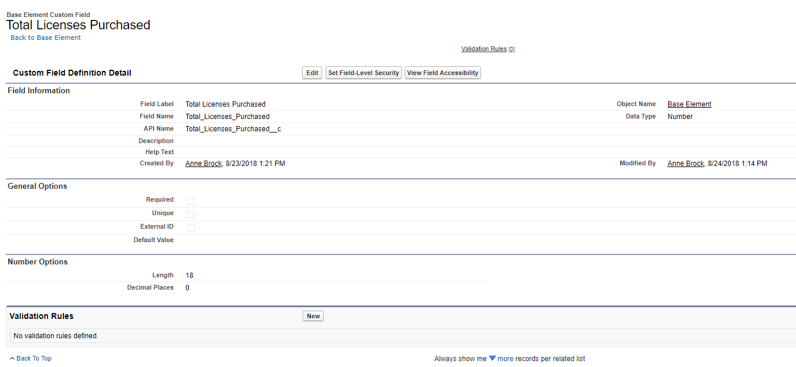Viewport: 796px width, 367px height.
Task: Go back to Base Element
Action: [46, 38]
